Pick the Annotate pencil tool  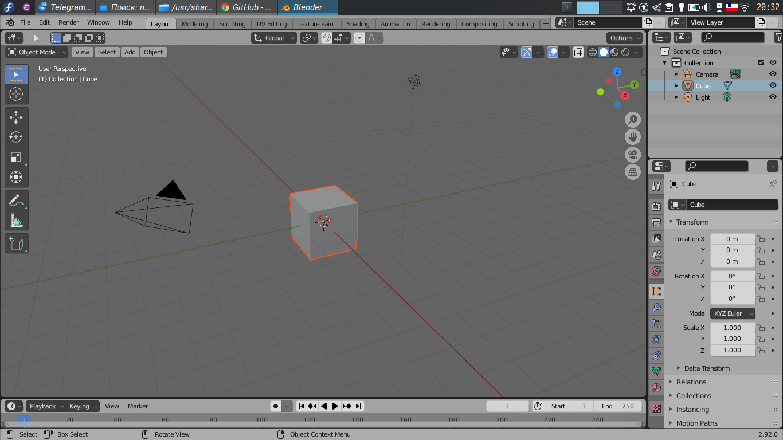17,201
